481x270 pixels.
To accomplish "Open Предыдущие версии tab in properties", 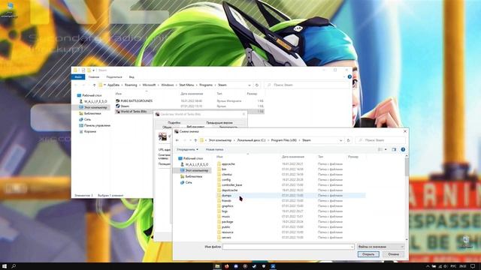I will (219, 122).
